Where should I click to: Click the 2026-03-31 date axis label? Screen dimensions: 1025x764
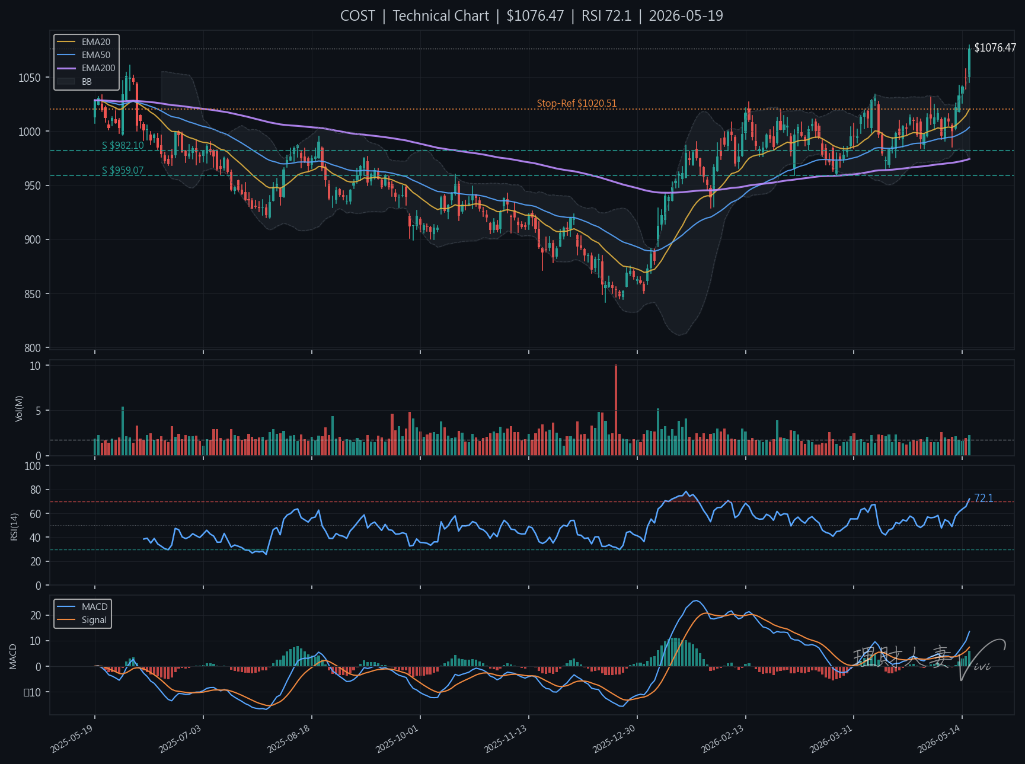click(831, 739)
